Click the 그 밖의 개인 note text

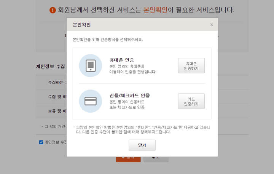[x=56, y=126]
